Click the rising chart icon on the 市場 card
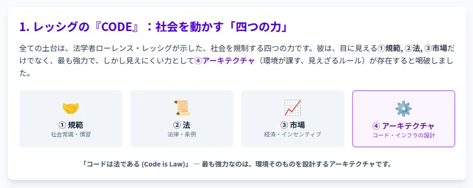This screenshot has width=473, height=188. [x=293, y=108]
